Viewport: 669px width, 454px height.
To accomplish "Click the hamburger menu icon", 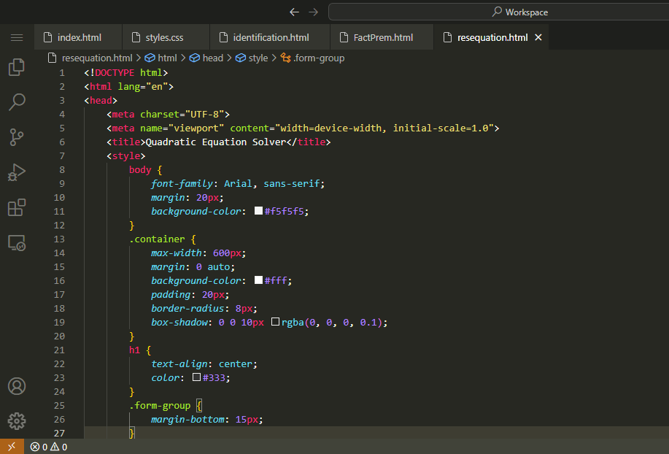I will [x=17, y=37].
